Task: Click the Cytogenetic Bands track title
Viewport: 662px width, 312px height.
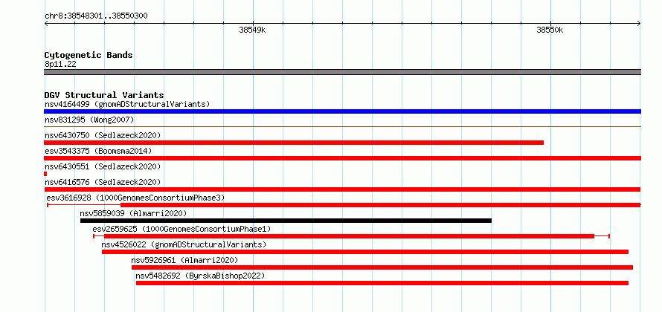Action: click(89, 55)
